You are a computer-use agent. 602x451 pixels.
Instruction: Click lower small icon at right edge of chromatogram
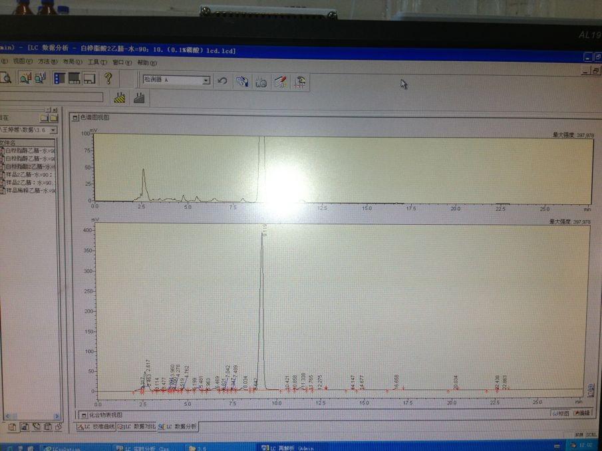[x=591, y=393]
